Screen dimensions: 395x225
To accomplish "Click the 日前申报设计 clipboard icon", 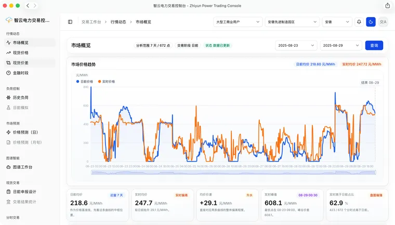I will (8, 192).
